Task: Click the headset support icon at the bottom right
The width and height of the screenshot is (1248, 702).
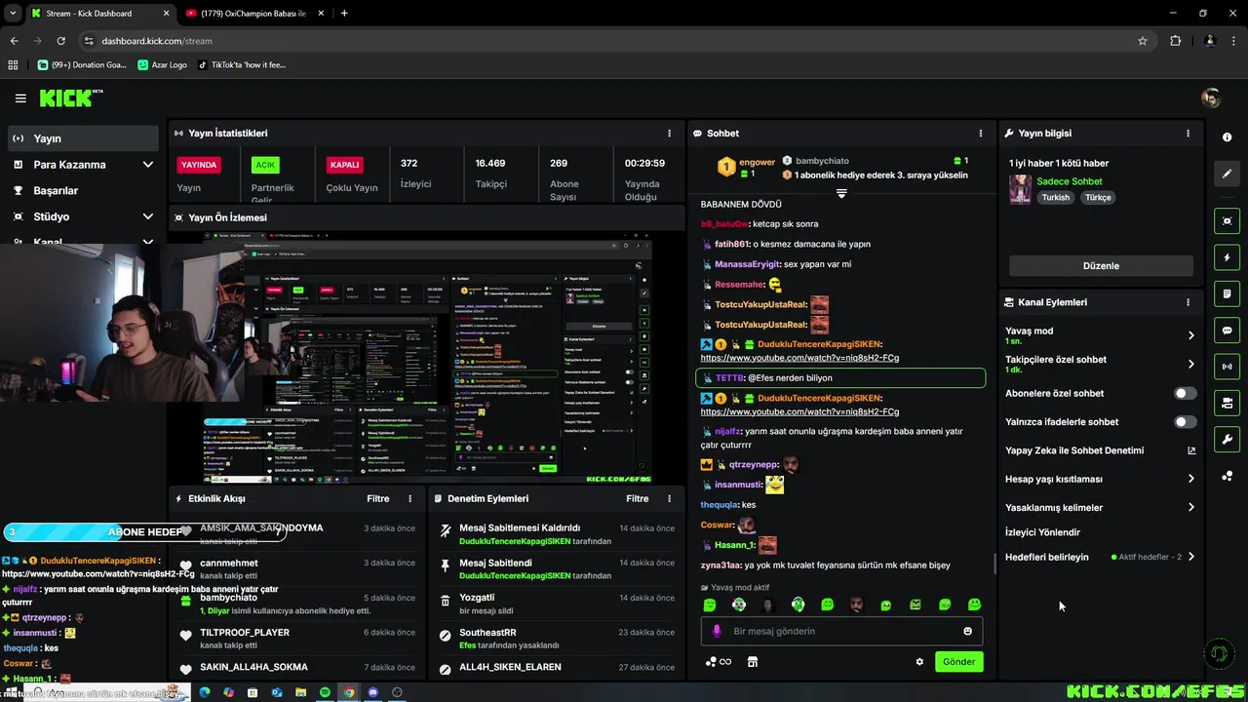Action: (x=1218, y=653)
